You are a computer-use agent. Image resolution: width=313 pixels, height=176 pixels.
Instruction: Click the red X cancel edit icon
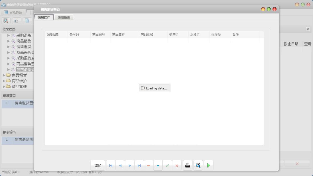coord(177,165)
